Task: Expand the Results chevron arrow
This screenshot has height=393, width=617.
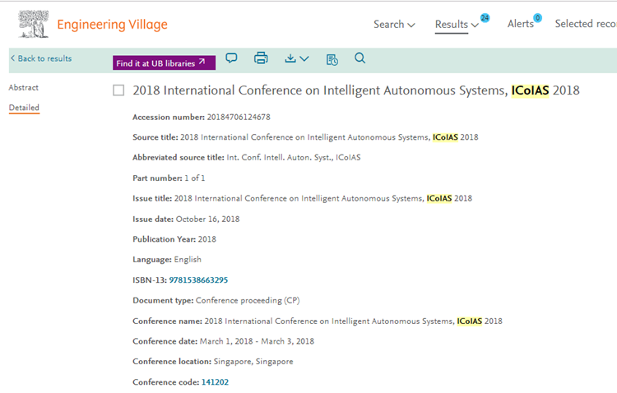Action: pyautogui.click(x=475, y=25)
